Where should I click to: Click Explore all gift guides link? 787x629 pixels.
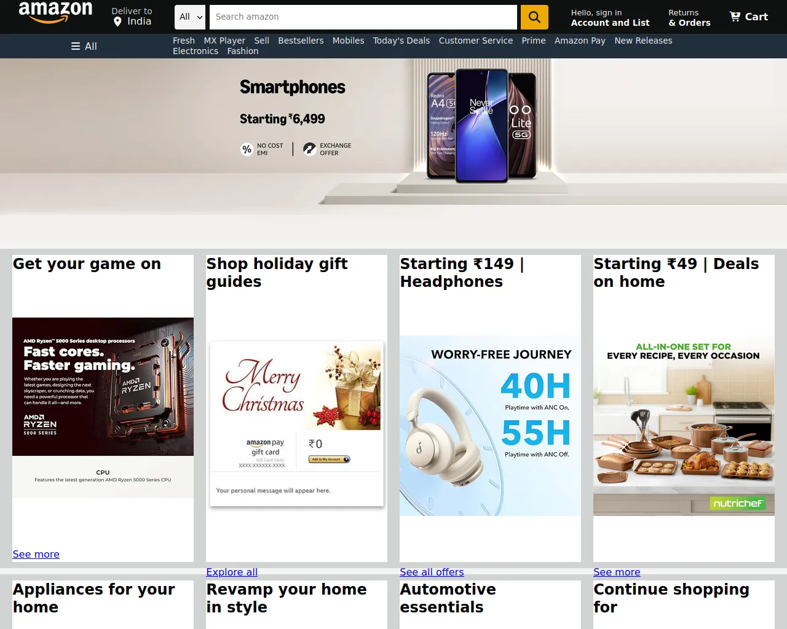[x=232, y=572]
